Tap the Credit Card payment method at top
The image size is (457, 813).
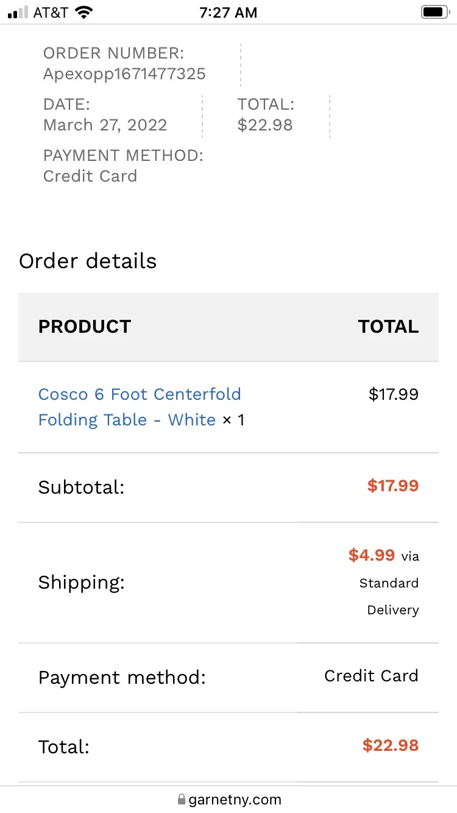[x=90, y=176]
